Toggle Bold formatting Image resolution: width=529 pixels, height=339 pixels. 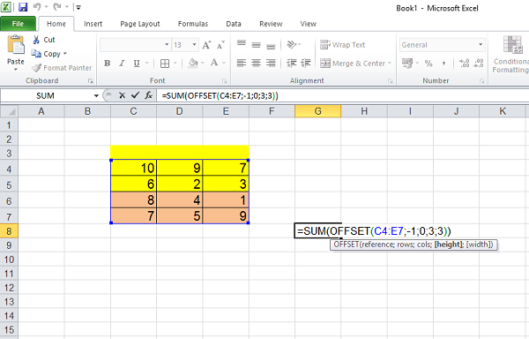108,64
